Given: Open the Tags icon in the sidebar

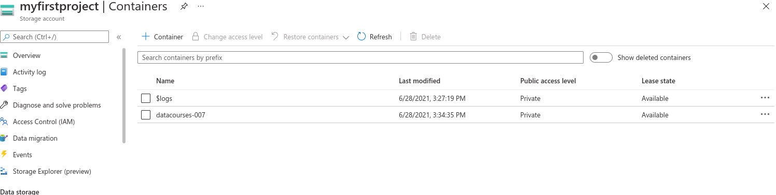Looking at the screenshot, I should click(x=4, y=88).
